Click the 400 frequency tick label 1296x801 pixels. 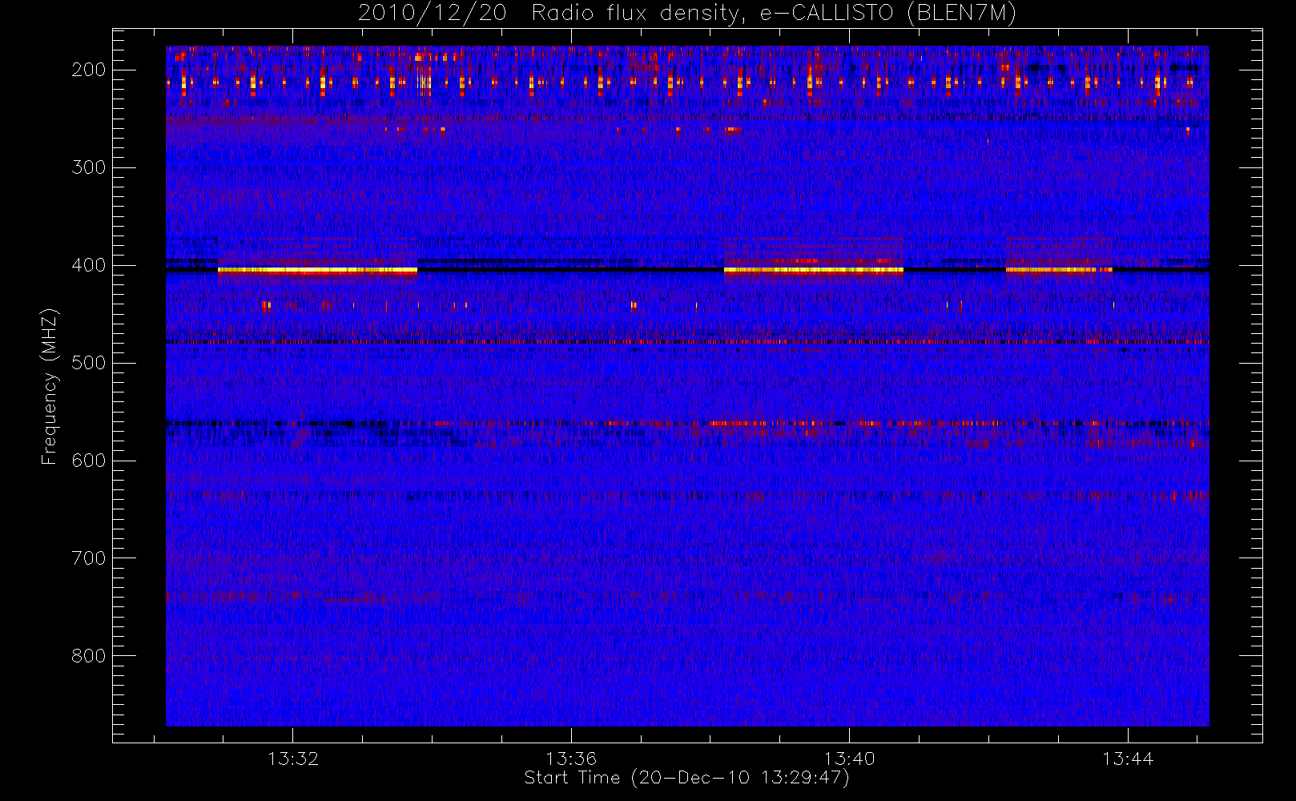pyautogui.click(x=89, y=265)
